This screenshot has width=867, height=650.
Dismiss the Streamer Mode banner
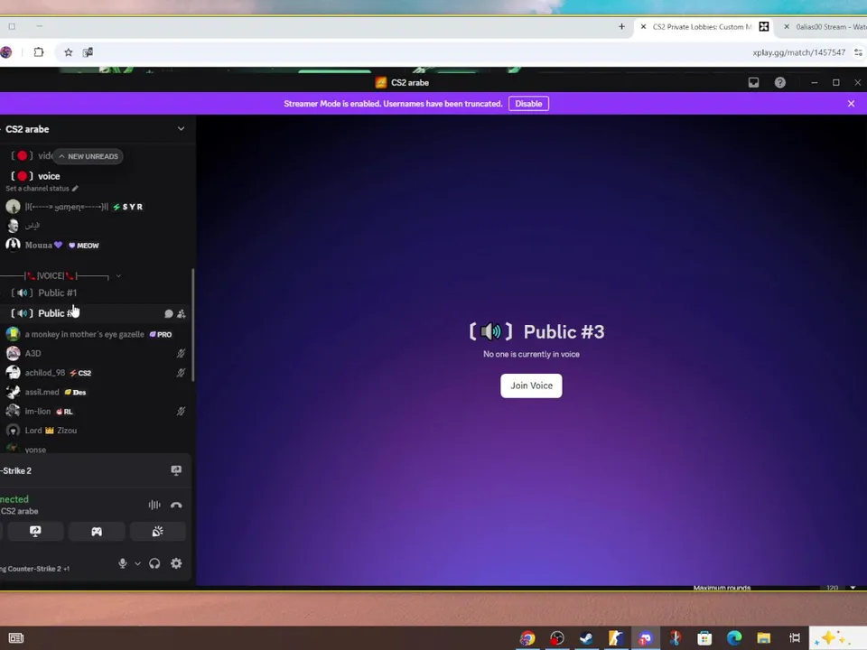tap(851, 104)
